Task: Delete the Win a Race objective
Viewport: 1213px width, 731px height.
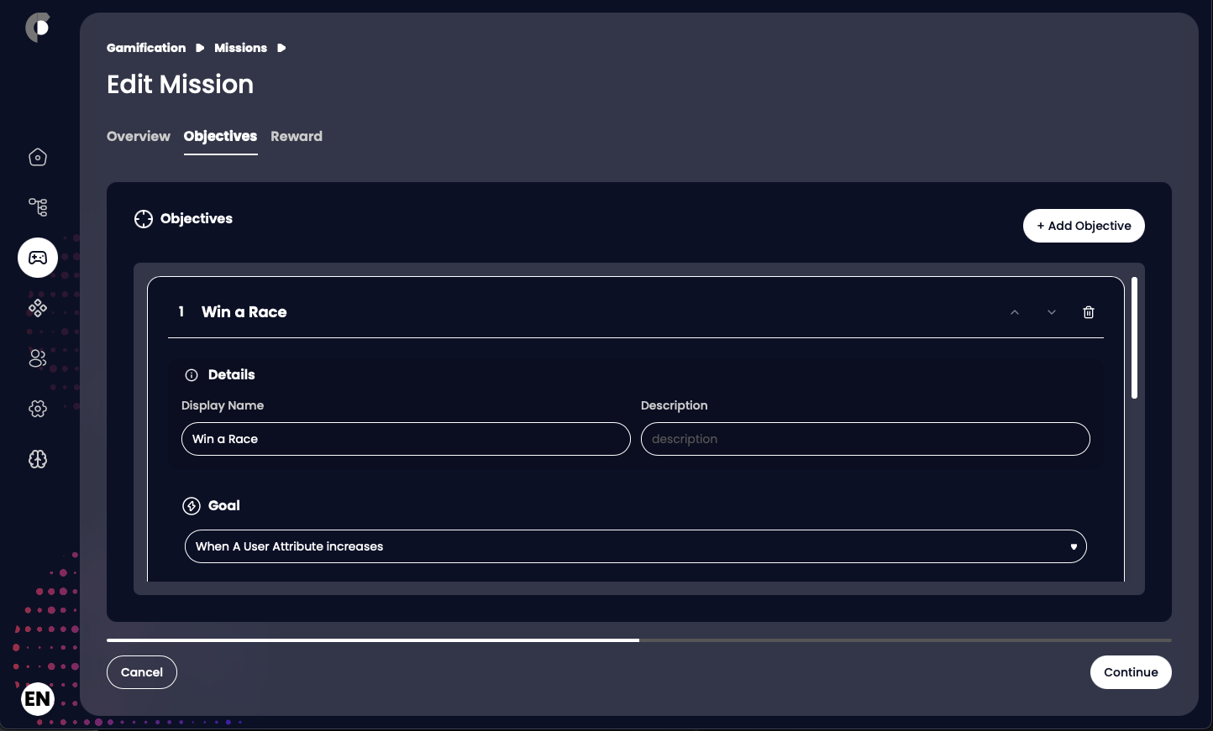Action: pos(1089,312)
